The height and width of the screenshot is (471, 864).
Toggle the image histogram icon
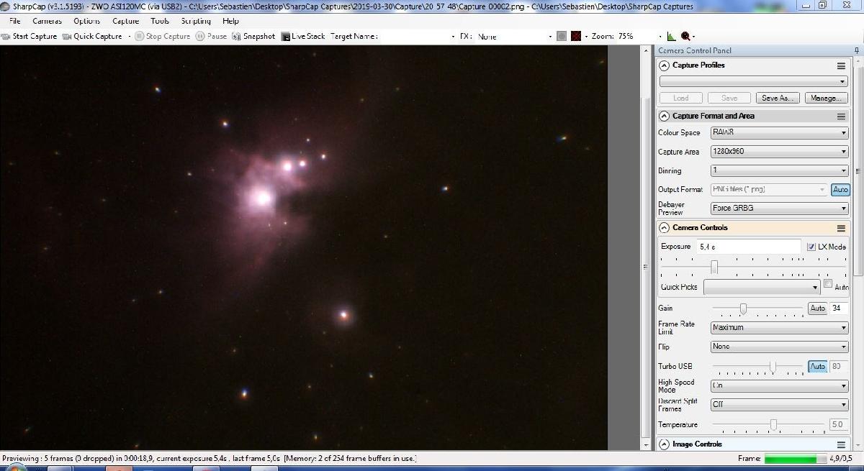point(672,36)
